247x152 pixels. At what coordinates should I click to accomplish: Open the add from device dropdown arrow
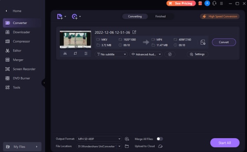click(x=80, y=17)
